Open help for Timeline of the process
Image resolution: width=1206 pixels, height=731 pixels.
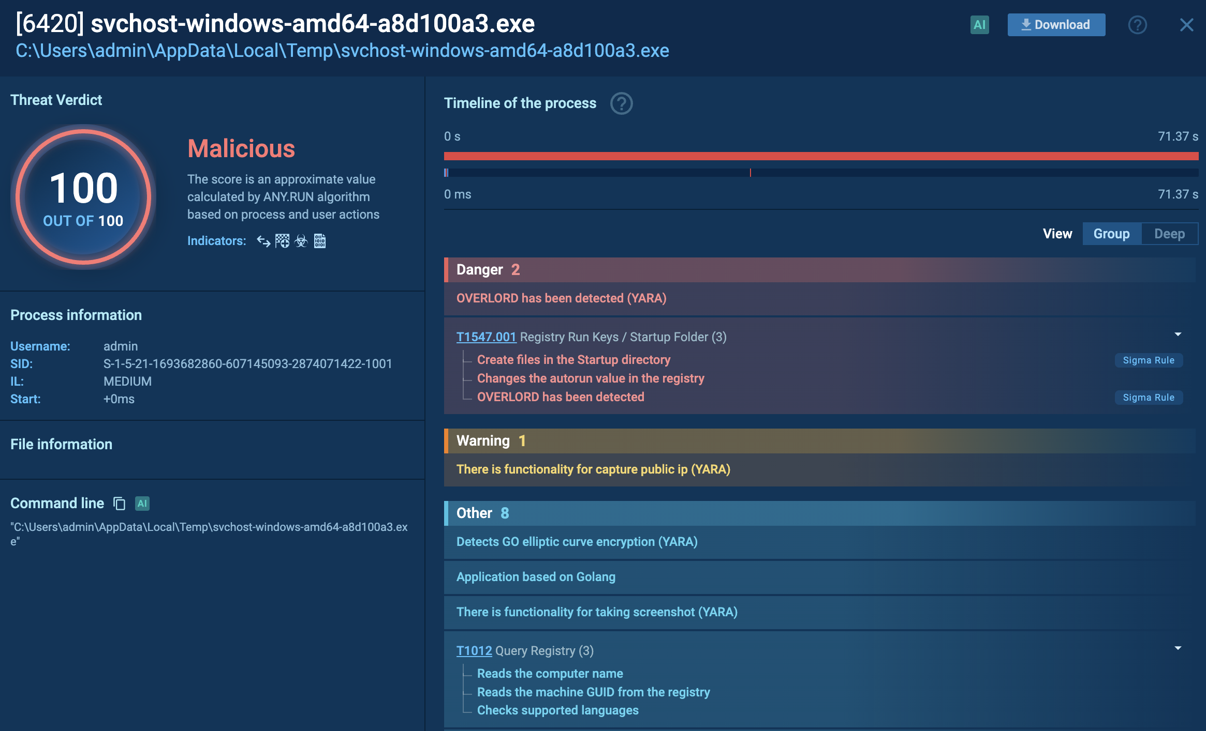[621, 103]
